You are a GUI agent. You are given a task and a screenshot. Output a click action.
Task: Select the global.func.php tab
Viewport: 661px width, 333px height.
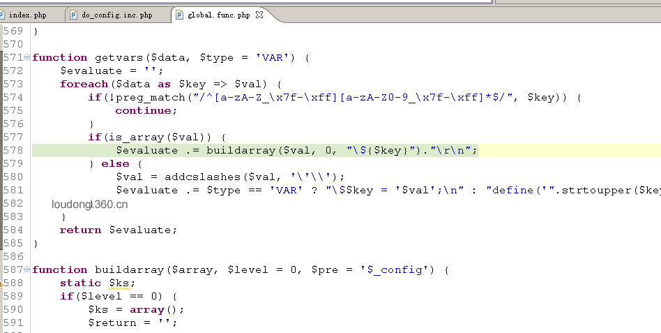[218, 15]
